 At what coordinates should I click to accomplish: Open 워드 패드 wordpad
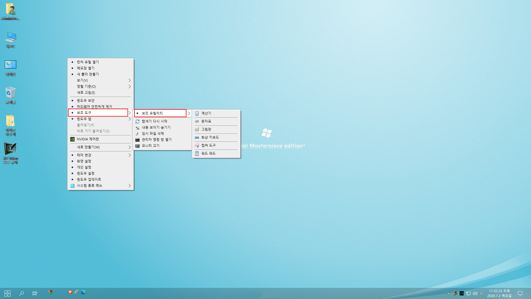point(216,153)
